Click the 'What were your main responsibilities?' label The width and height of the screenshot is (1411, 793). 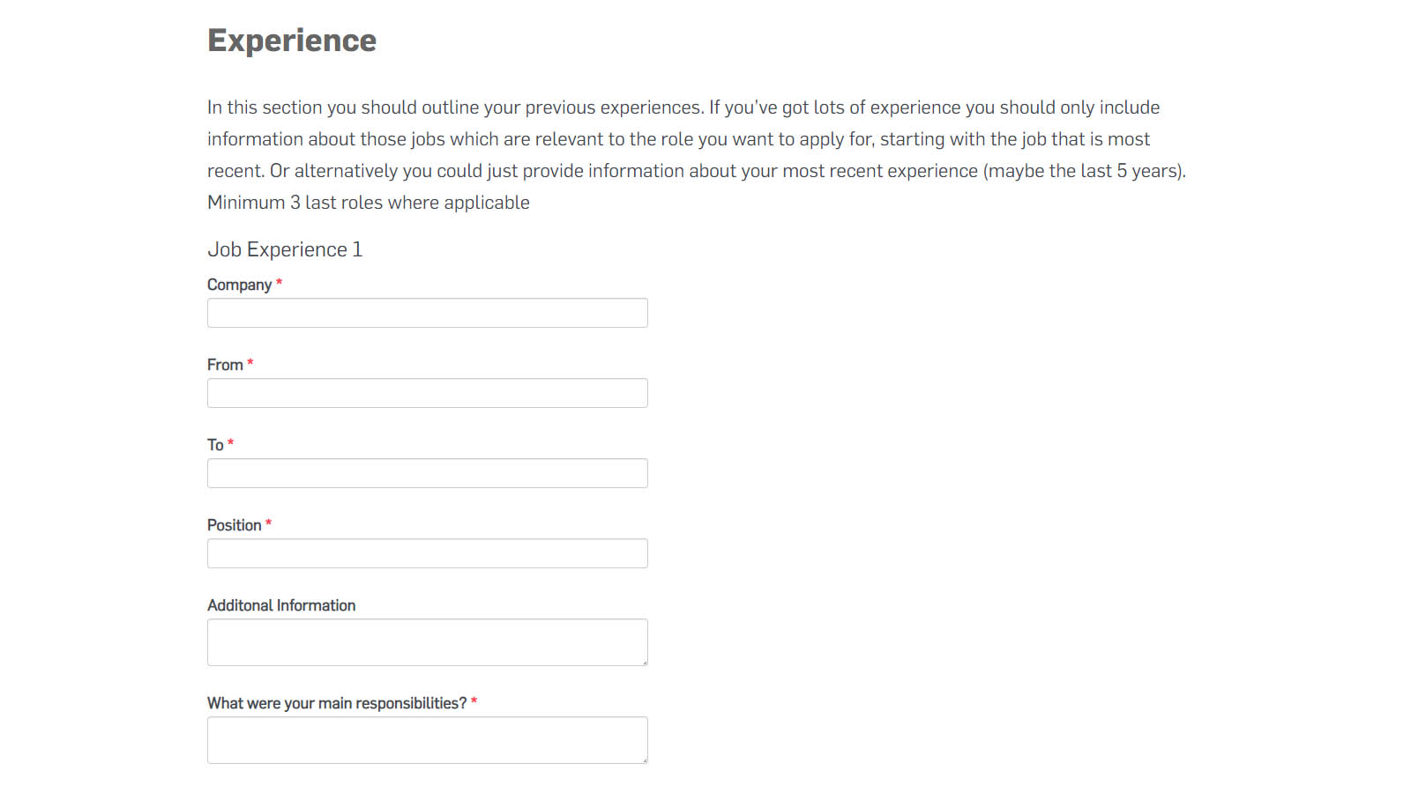tap(336, 703)
